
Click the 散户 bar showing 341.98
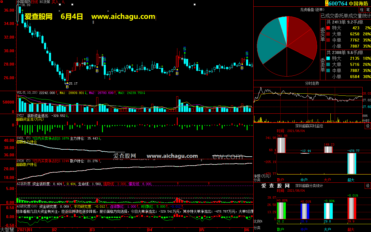point(281,145)
